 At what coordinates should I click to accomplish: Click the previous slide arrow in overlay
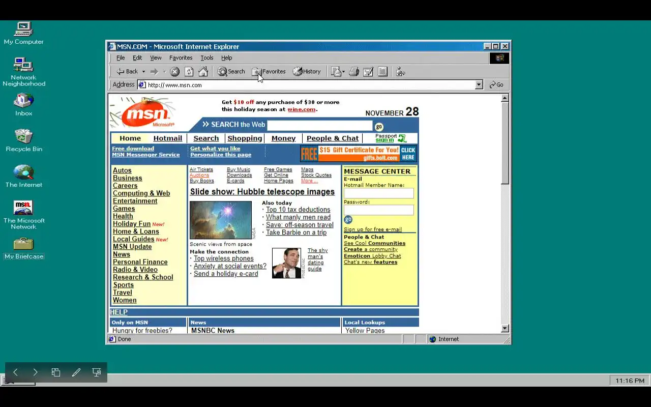point(15,372)
